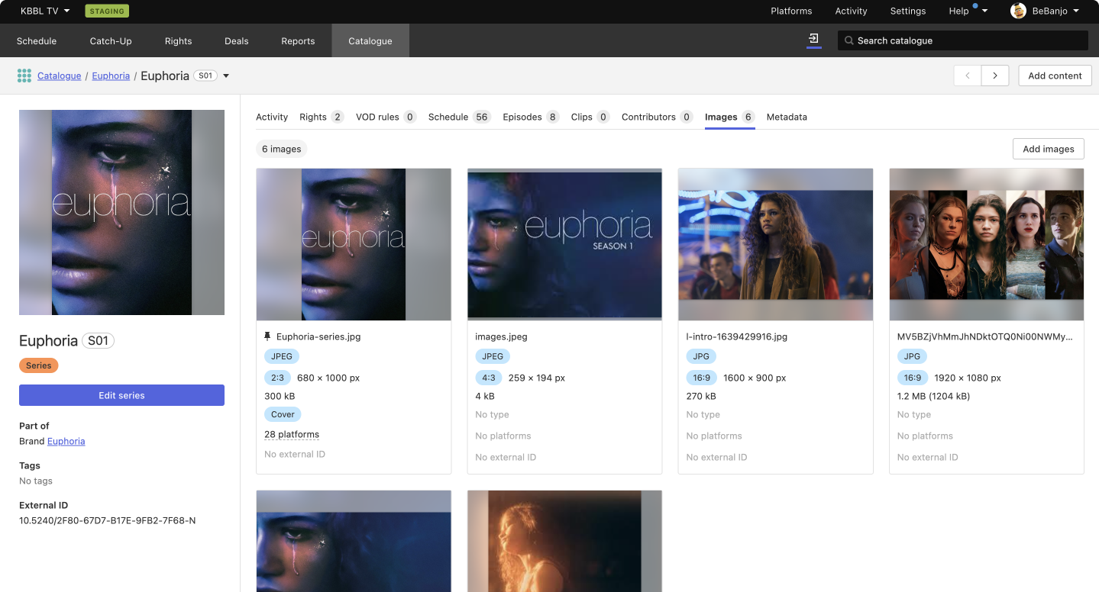
Task: Open the images.jpeg Season 1 thumbnail
Action: [564, 244]
